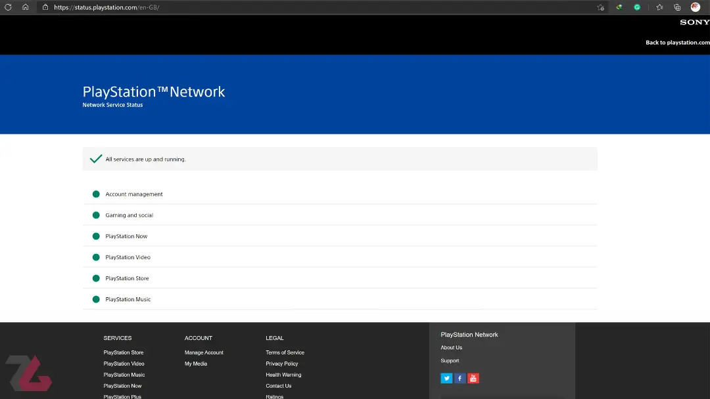Open the Privacy Policy link
The image size is (710, 399).
point(281,364)
